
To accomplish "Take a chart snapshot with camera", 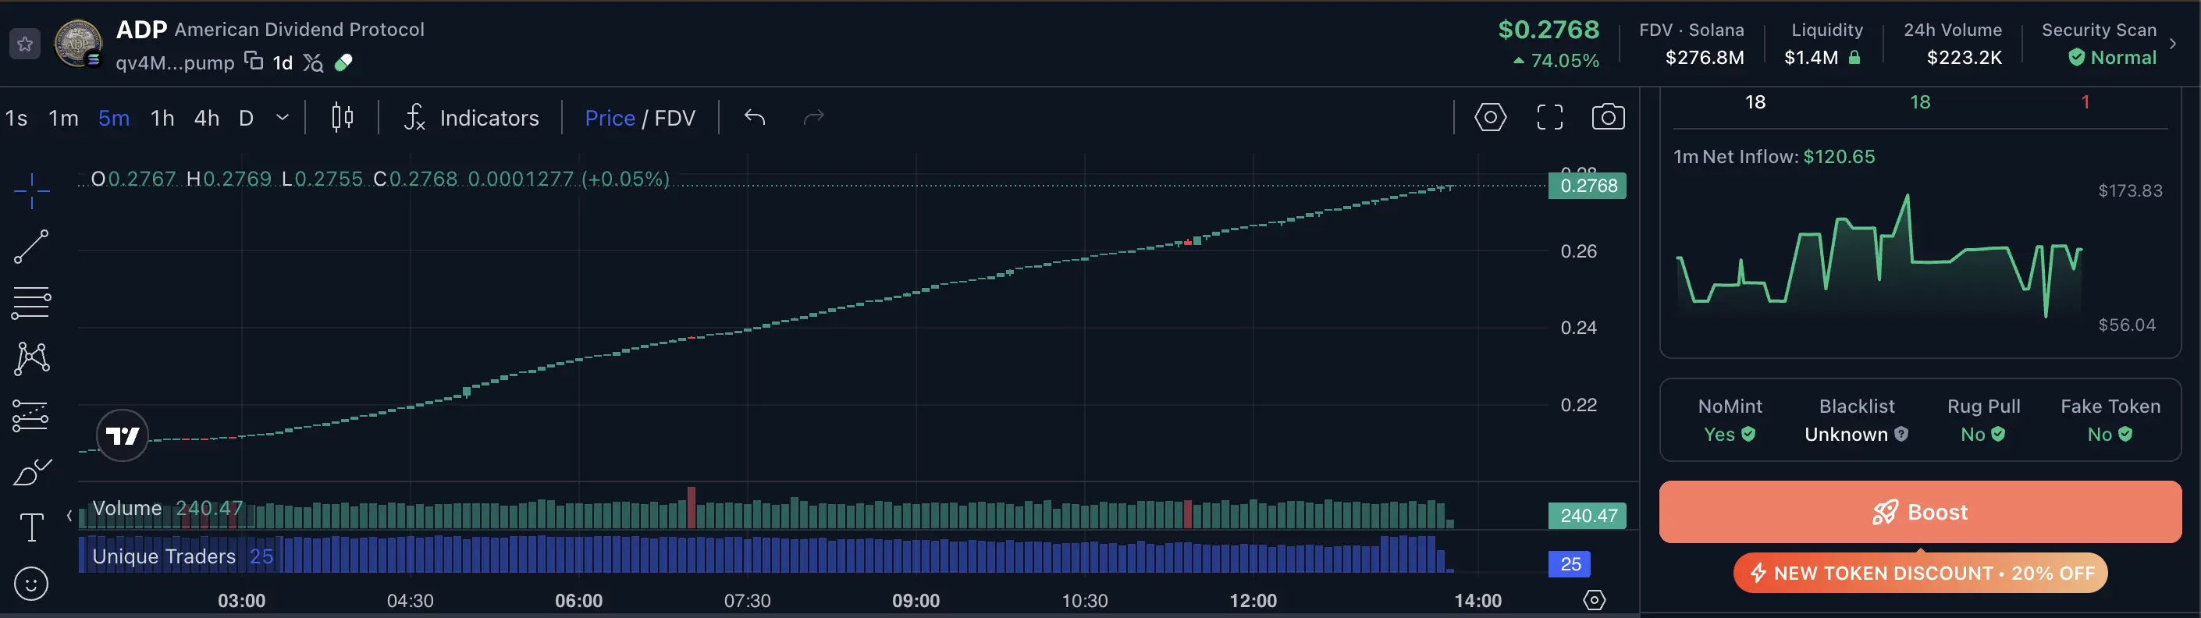I will 1608,117.
